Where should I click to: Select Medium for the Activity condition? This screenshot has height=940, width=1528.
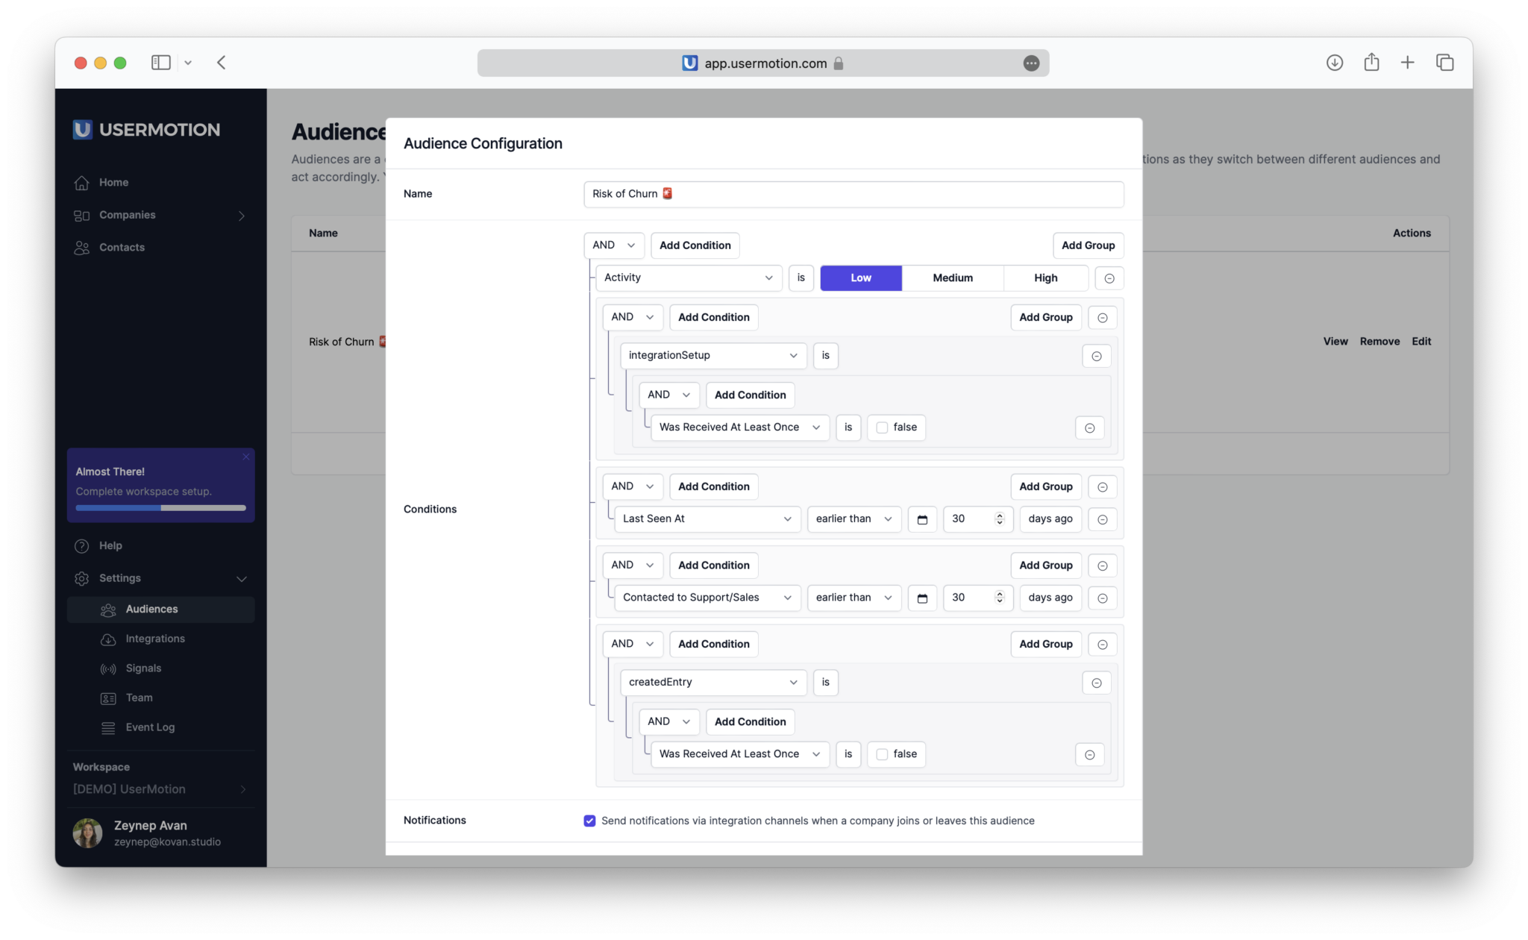coord(952,278)
